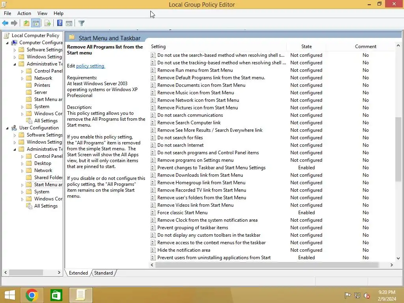Select "Remove Clock from the system notification area"

pos(208,220)
